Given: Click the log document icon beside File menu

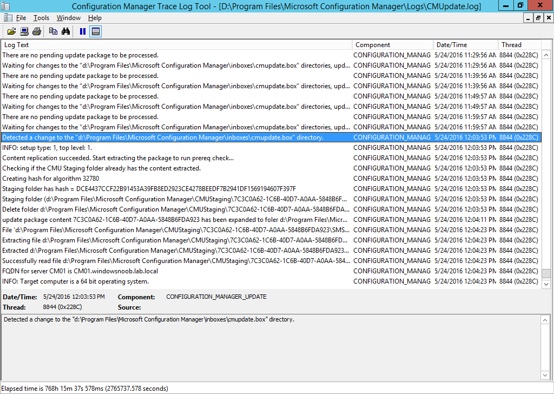Looking at the screenshot, I should [x=8, y=18].
